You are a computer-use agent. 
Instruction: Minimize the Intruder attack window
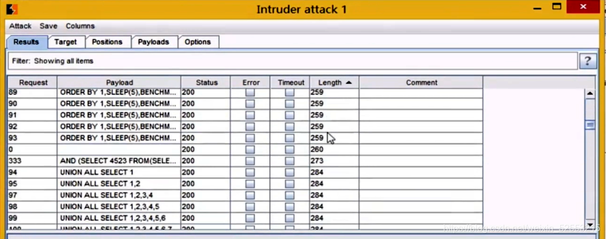point(537,7)
